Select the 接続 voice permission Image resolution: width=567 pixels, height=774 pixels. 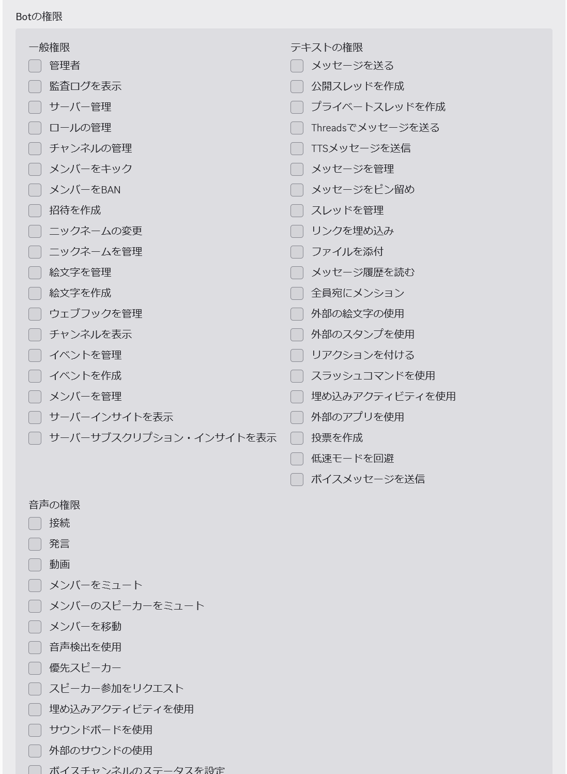(x=35, y=523)
